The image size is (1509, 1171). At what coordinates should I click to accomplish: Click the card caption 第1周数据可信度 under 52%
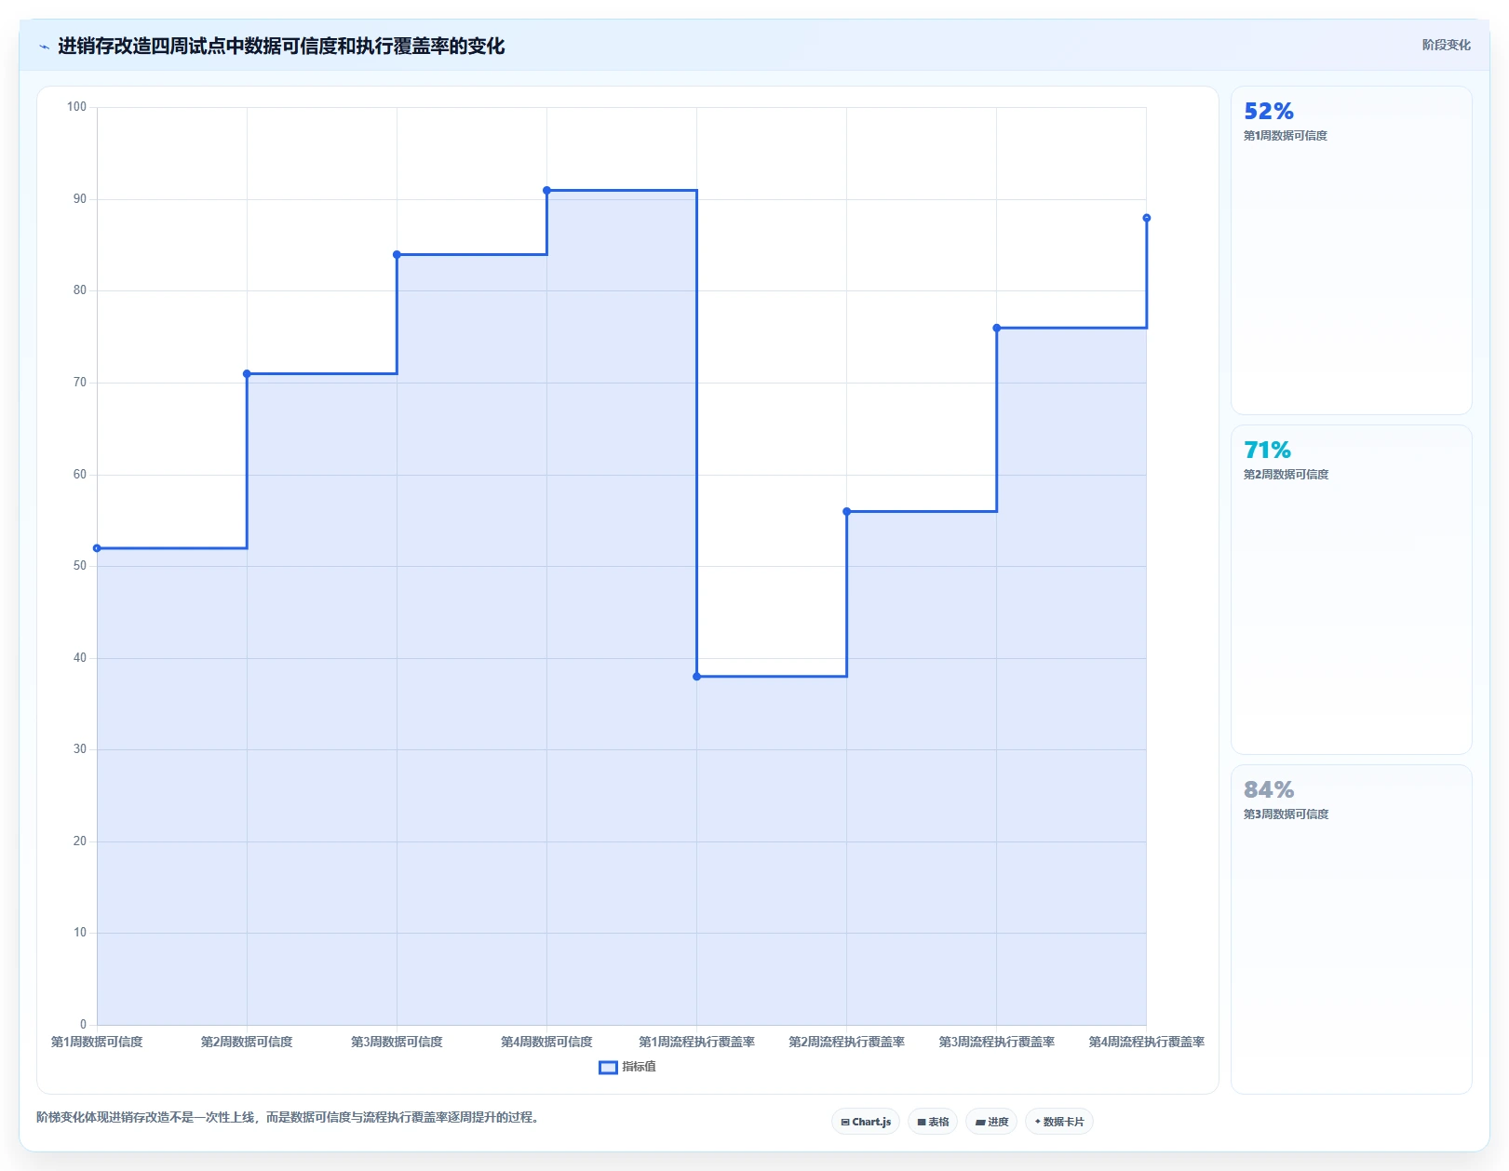point(1286,136)
